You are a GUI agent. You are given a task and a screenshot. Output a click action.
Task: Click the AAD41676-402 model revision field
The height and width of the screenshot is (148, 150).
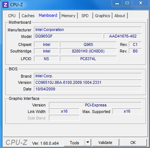coord(123,36)
